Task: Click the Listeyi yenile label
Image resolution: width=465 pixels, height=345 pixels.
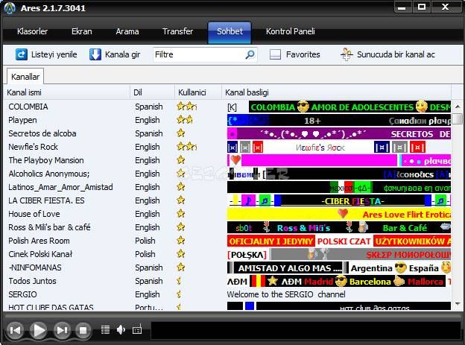Action: pyautogui.click(x=54, y=54)
